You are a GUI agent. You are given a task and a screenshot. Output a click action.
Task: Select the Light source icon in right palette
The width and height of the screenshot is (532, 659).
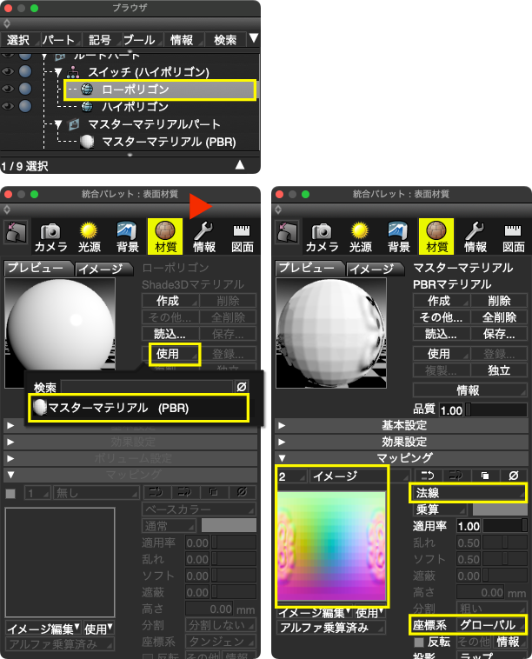[x=360, y=235]
